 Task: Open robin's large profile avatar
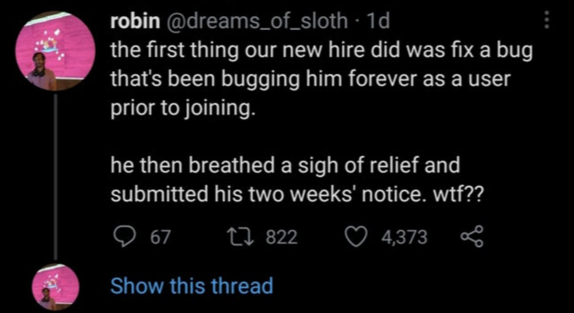coord(55,52)
